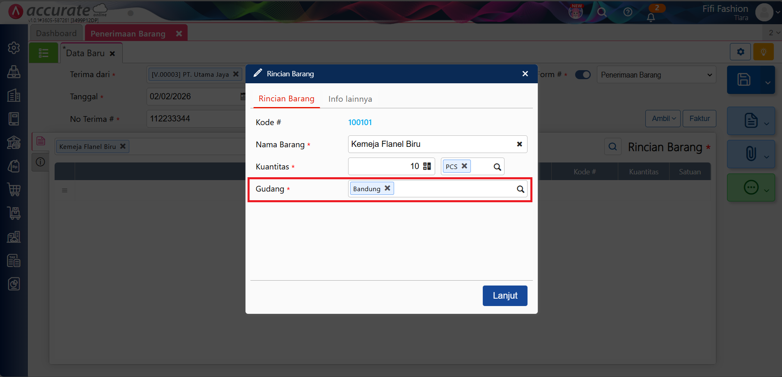
Task: Click the Lanjut button
Action: click(505, 296)
